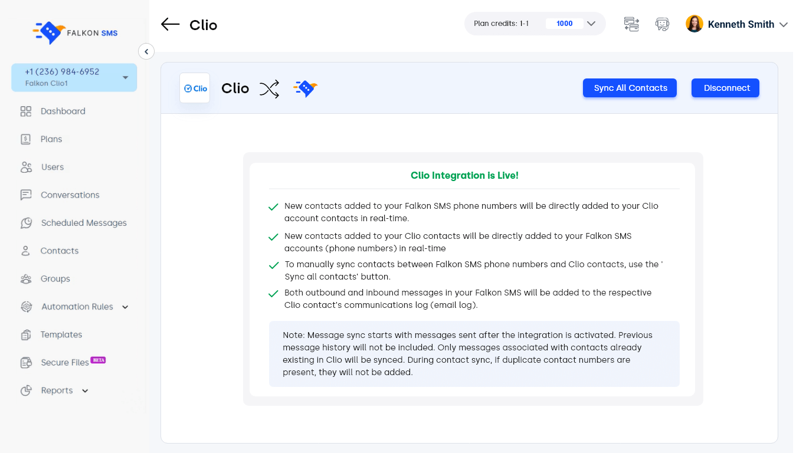Go back using the left arrow
This screenshot has height=453, width=806.
170,24
